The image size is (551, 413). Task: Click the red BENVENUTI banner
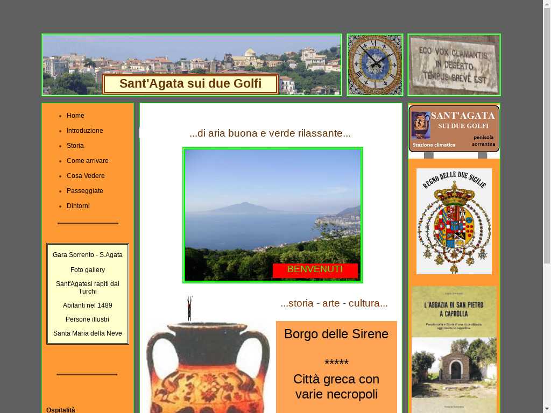[x=315, y=270]
